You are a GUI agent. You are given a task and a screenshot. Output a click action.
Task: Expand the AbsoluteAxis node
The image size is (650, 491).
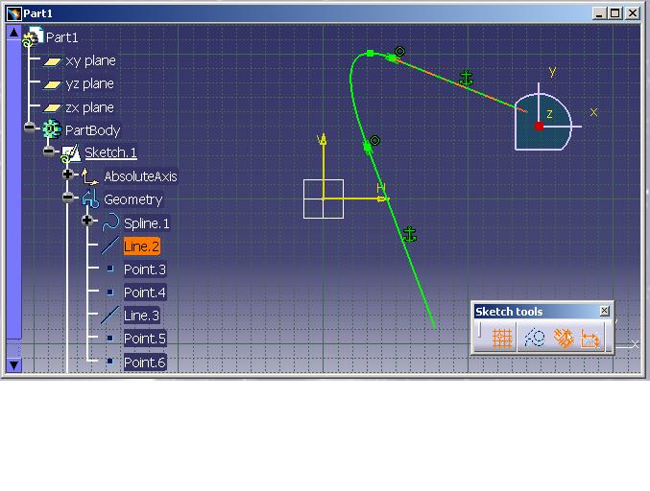pyautogui.click(x=67, y=174)
